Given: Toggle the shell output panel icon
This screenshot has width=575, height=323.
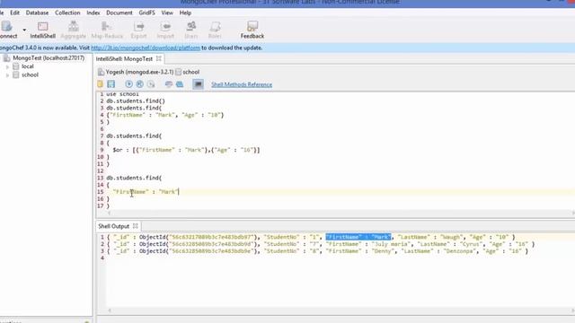Looking at the screenshot, I should (198, 84).
